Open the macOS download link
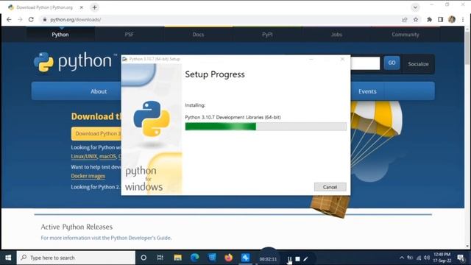Viewport: 471px width, 265px height. (107, 157)
